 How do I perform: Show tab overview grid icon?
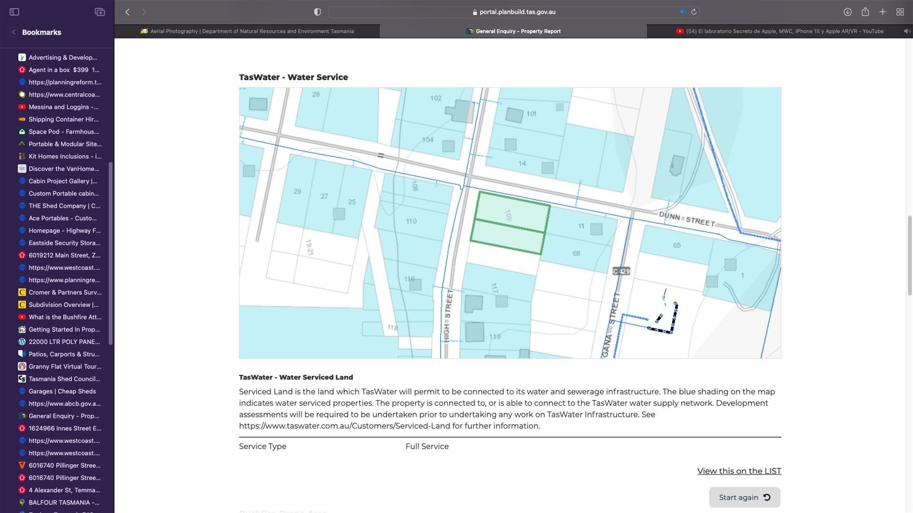(900, 12)
